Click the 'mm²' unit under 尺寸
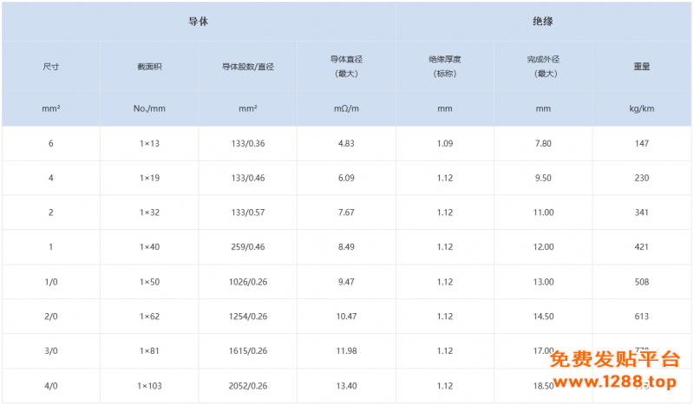Image resolution: width=694 pixels, height=405 pixels. (x=51, y=108)
